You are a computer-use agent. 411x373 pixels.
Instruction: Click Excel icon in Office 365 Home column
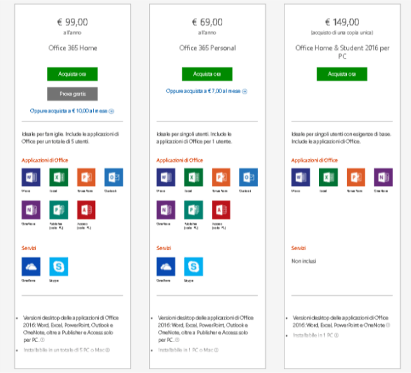tap(58, 177)
